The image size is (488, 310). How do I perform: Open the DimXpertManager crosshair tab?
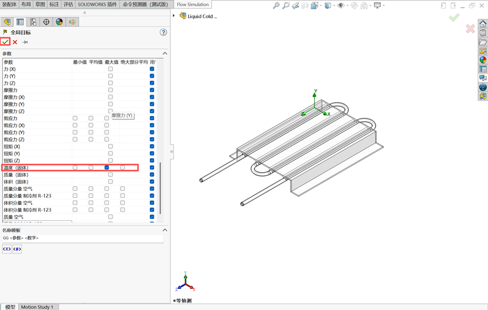tap(47, 22)
